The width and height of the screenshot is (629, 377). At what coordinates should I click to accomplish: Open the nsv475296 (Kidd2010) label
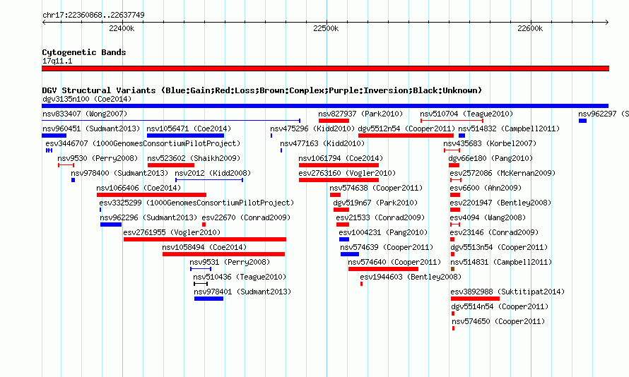[312, 128]
